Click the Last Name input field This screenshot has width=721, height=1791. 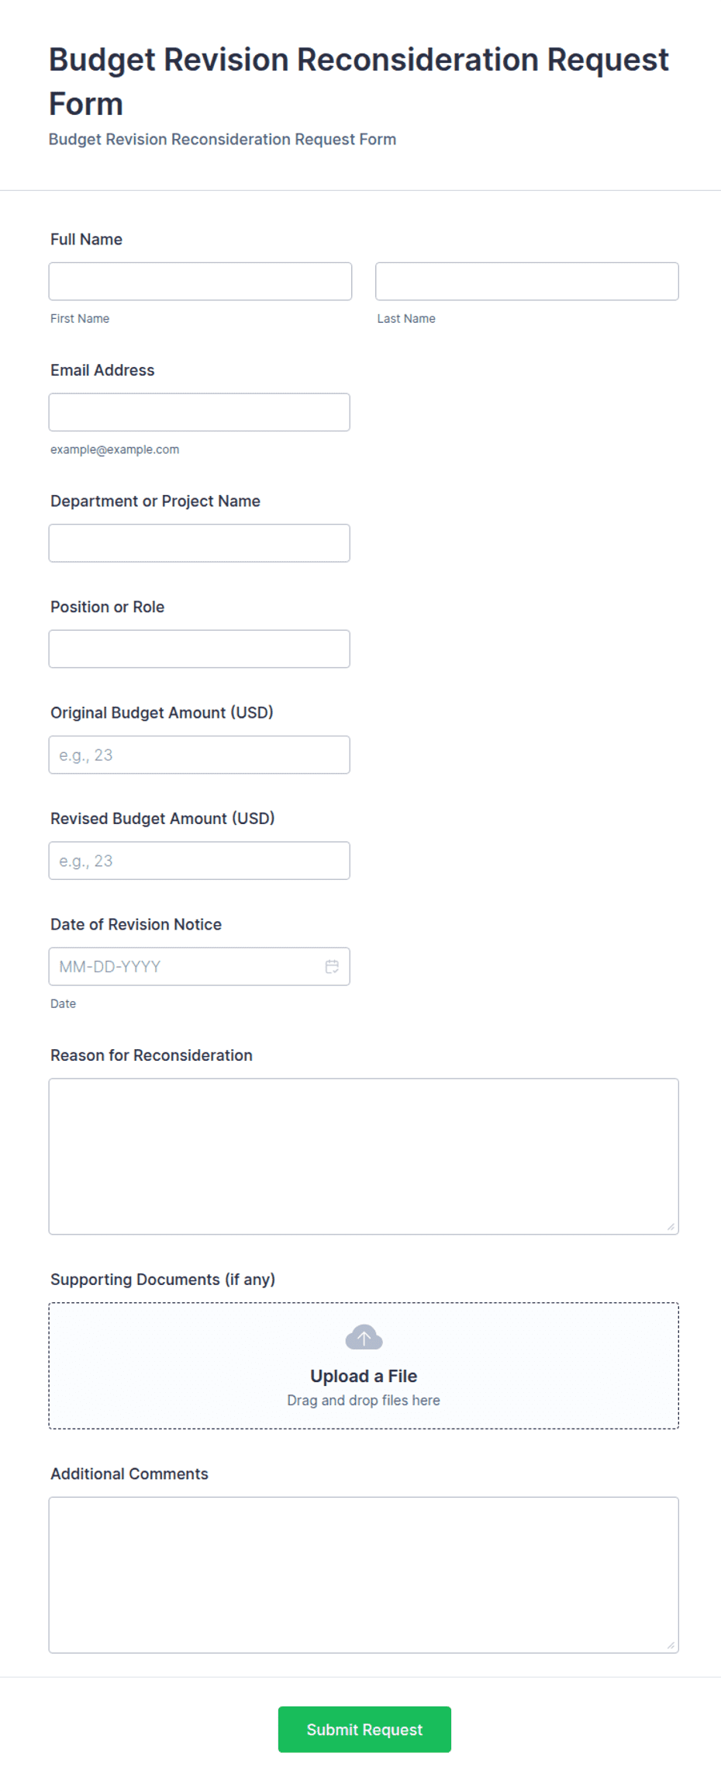[x=527, y=281]
